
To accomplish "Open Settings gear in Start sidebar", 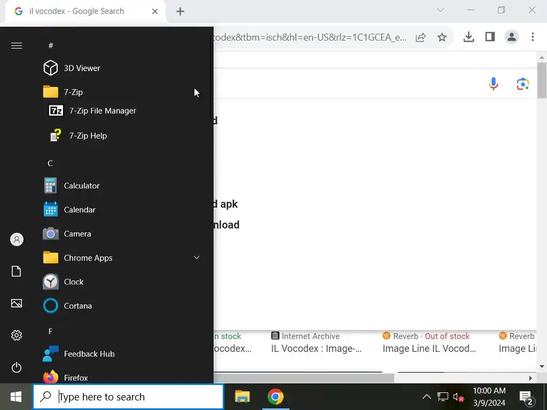I will [17, 335].
